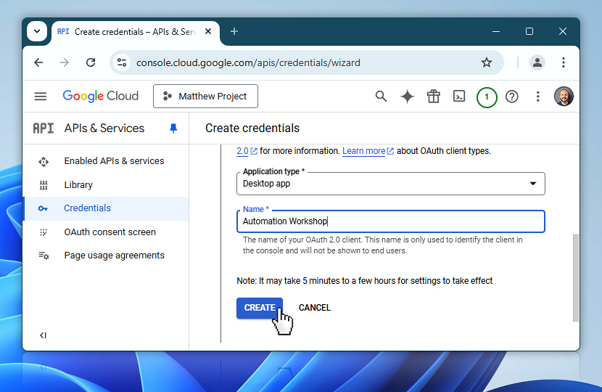
Task: Follow the Learn more link
Action: (x=368, y=151)
